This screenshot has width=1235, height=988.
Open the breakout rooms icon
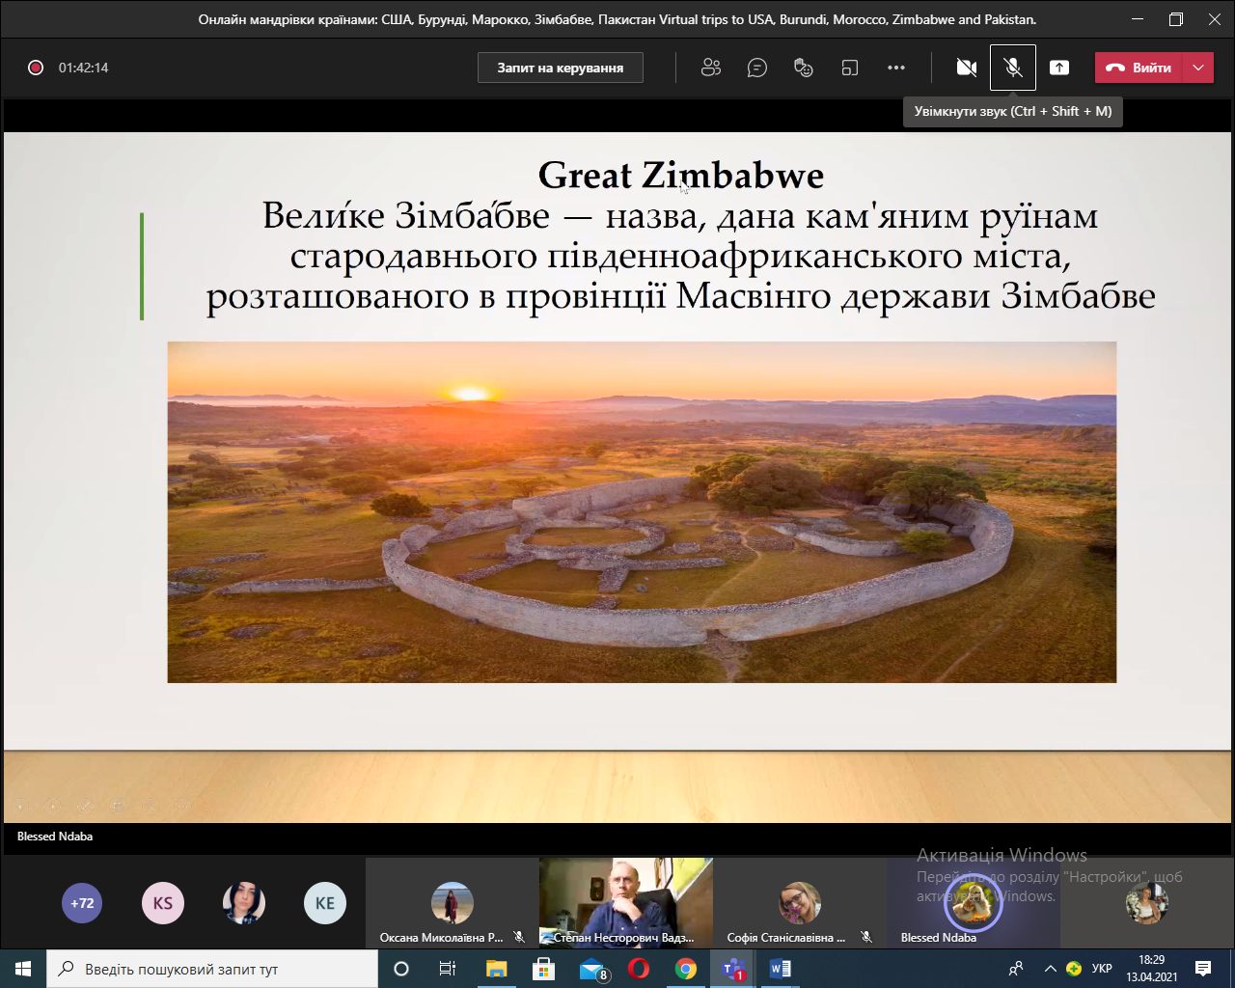click(850, 68)
